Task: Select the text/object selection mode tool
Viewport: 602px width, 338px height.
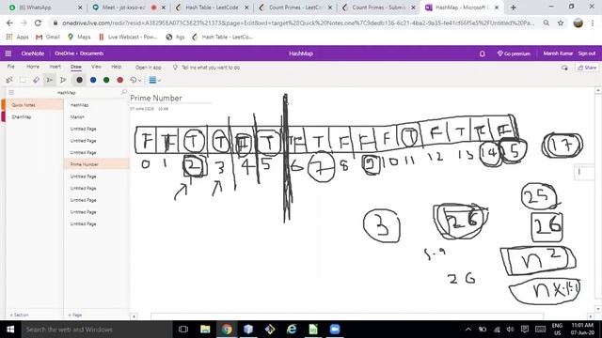Action: click(9, 80)
